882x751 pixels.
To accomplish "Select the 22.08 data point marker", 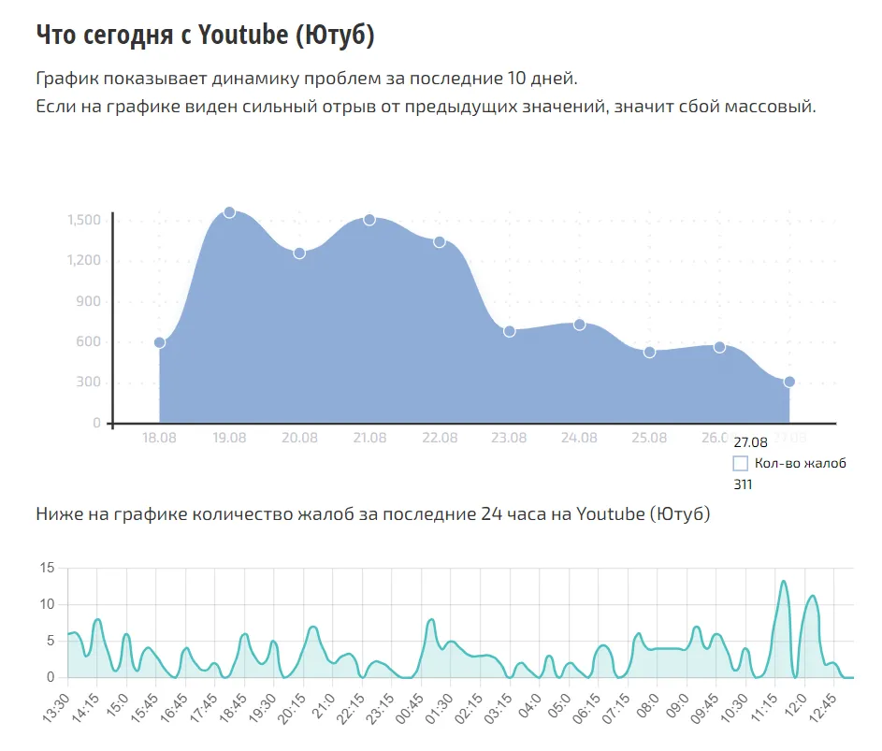I will [x=440, y=241].
